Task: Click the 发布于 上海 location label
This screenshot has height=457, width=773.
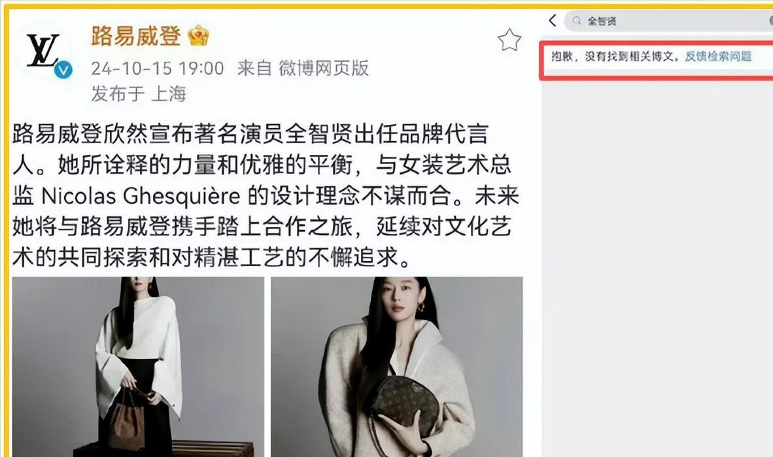Action: [139, 93]
